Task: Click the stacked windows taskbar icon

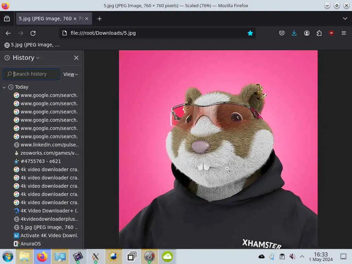Action: click(x=132, y=256)
